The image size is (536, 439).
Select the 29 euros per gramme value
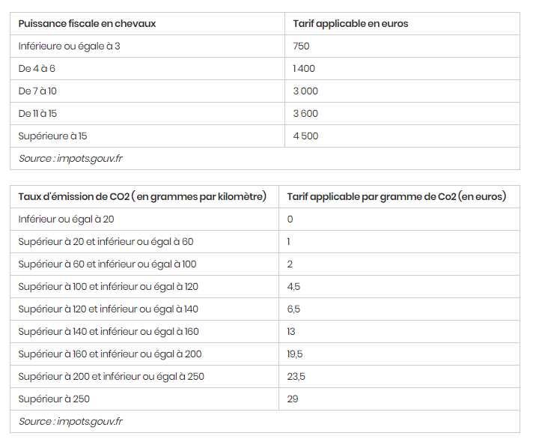click(293, 399)
